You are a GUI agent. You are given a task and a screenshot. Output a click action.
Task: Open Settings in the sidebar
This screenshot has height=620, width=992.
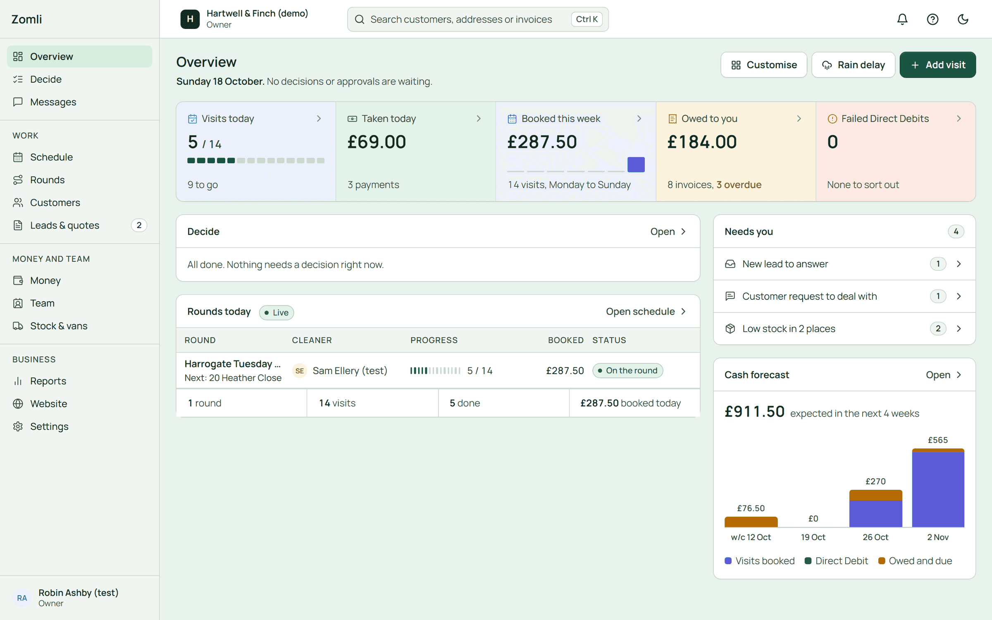click(79, 426)
